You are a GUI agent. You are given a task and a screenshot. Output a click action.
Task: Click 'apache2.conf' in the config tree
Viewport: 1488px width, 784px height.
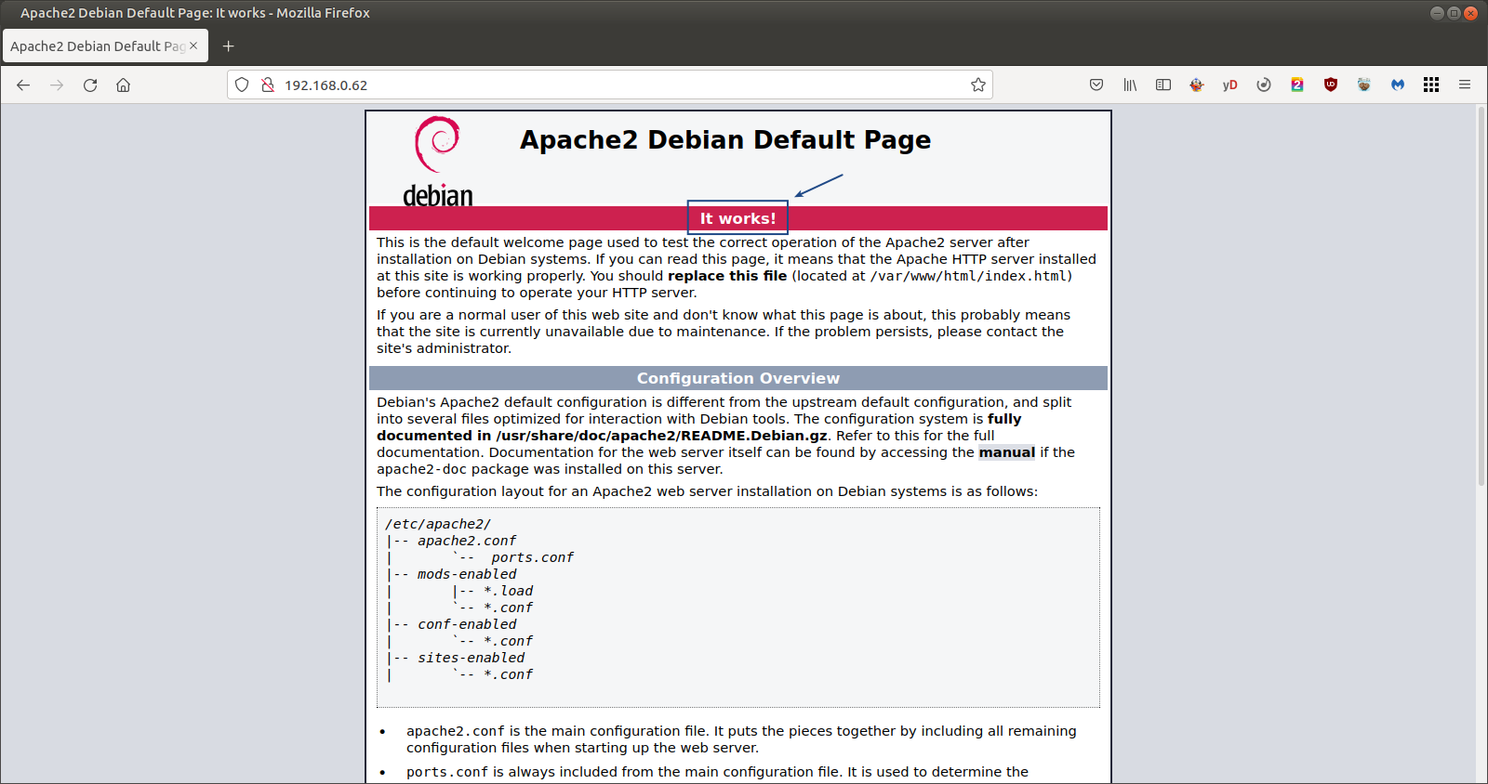coord(467,541)
